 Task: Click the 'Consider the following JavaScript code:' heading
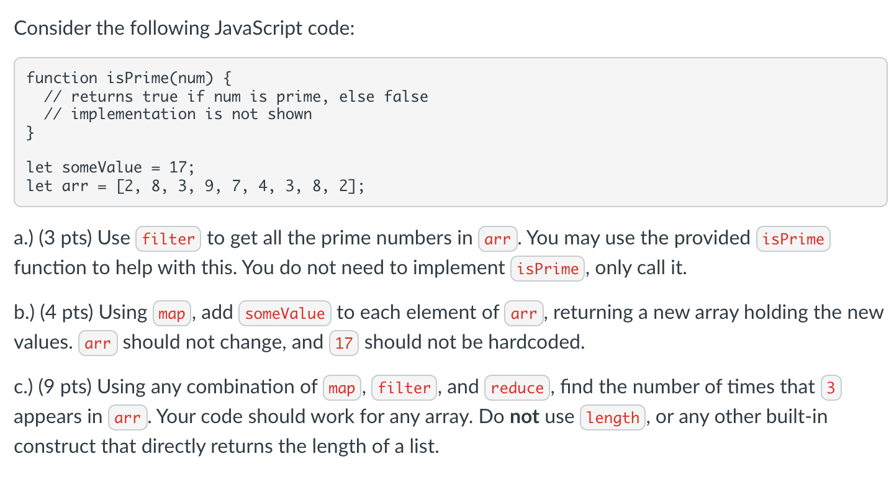184,28
